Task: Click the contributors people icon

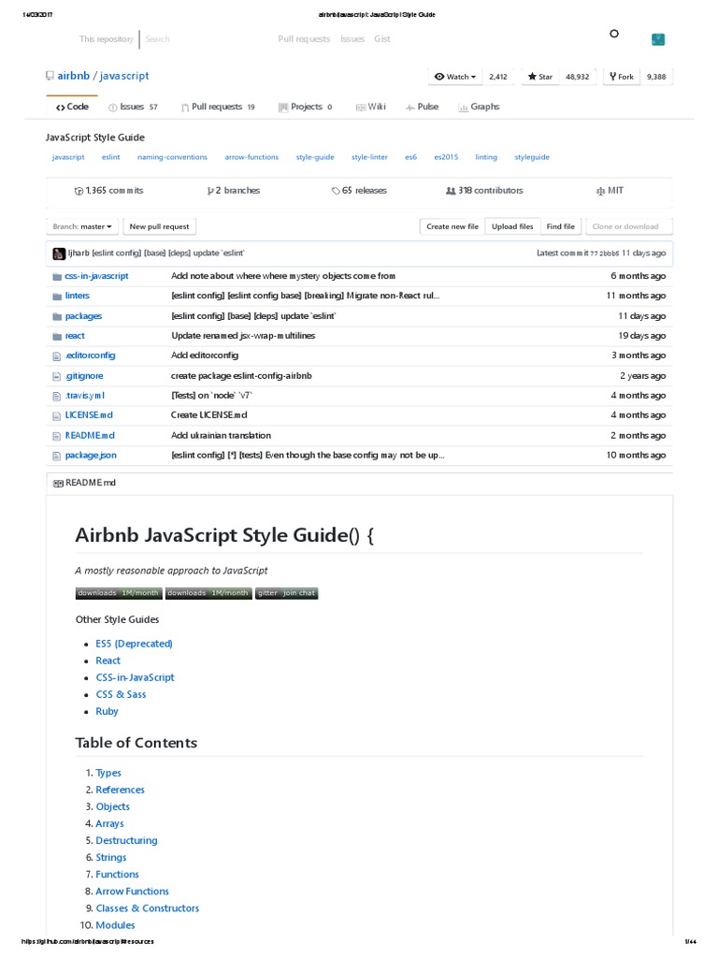Action: coord(451,191)
